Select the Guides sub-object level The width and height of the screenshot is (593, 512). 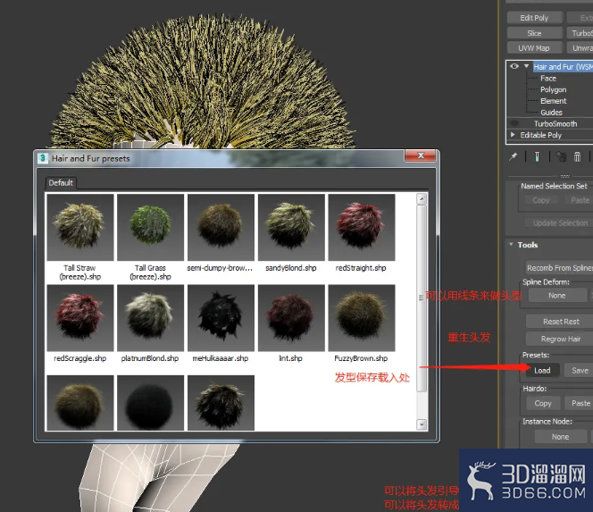551,113
